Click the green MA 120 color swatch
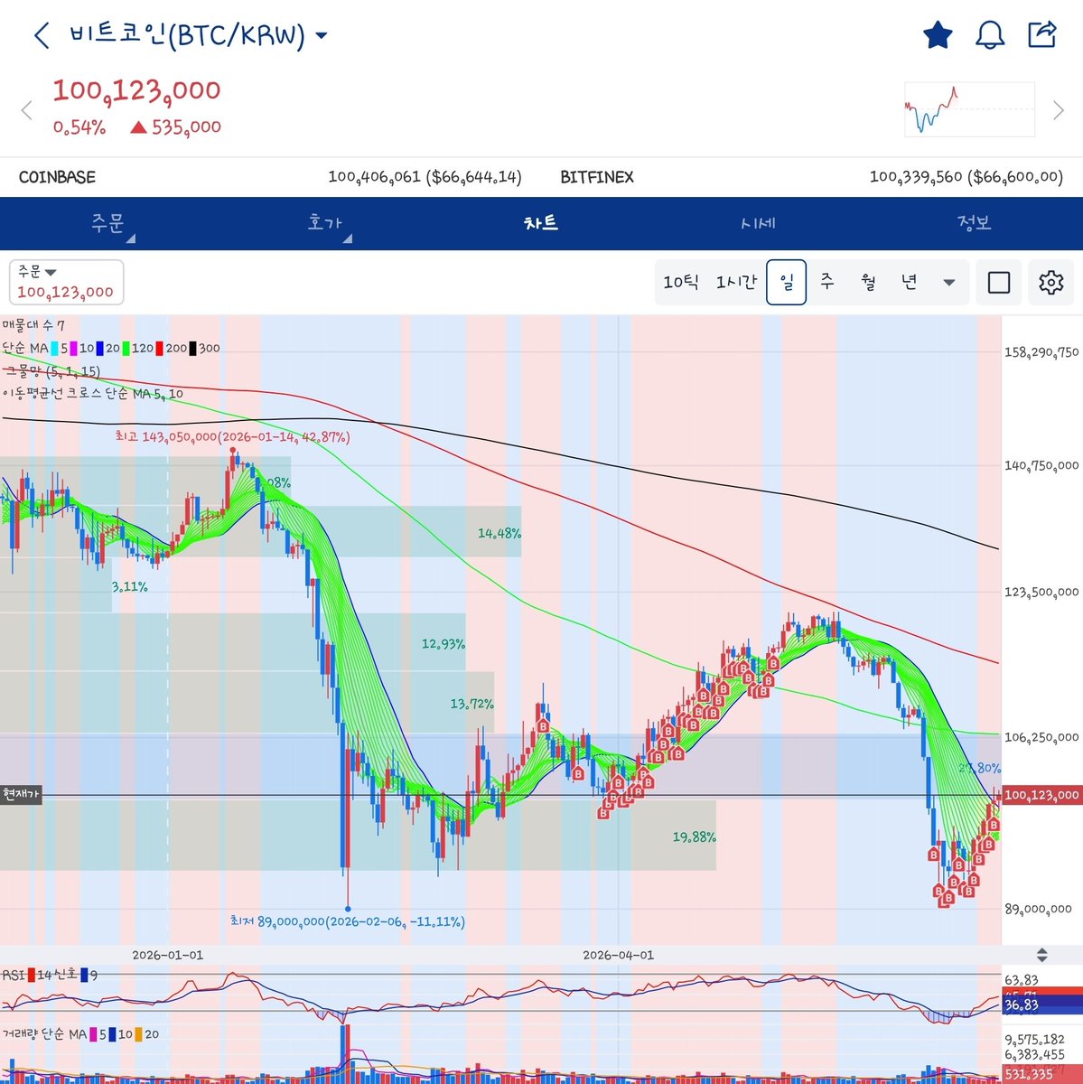 (126, 348)
